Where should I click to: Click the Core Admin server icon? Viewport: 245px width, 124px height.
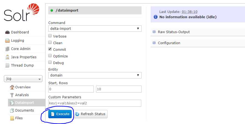click(7, 49)
